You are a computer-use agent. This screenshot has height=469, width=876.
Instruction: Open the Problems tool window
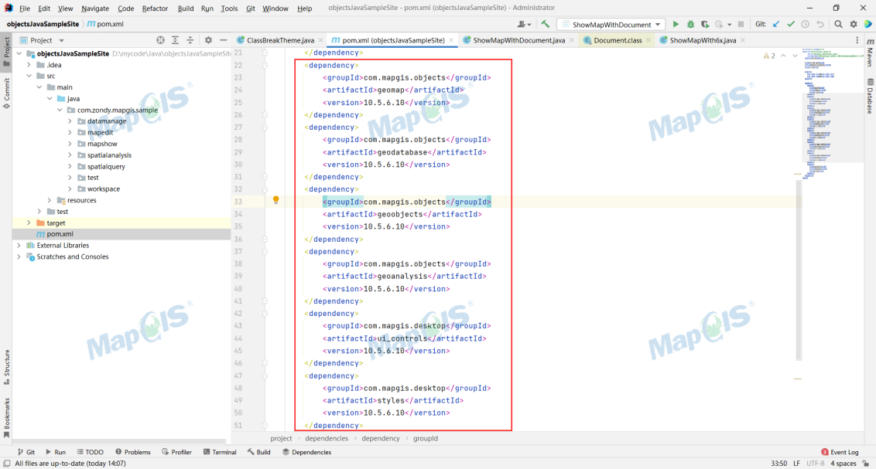(x=133, y=452)
